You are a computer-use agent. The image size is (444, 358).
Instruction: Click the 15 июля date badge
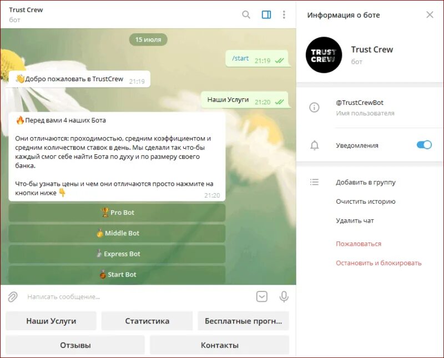pyautogui.click(x=148, y=39)
